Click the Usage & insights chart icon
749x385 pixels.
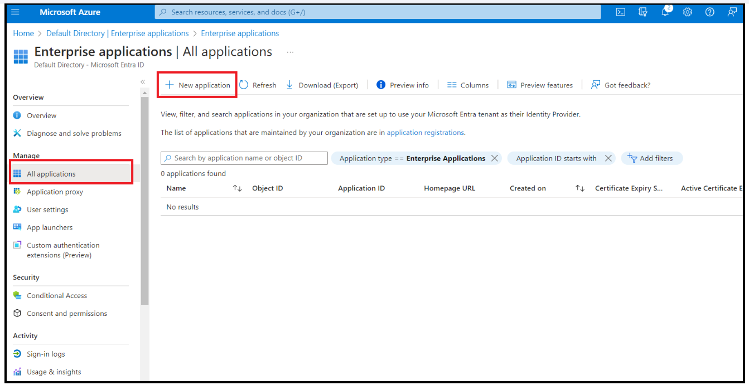click(17, 372)
